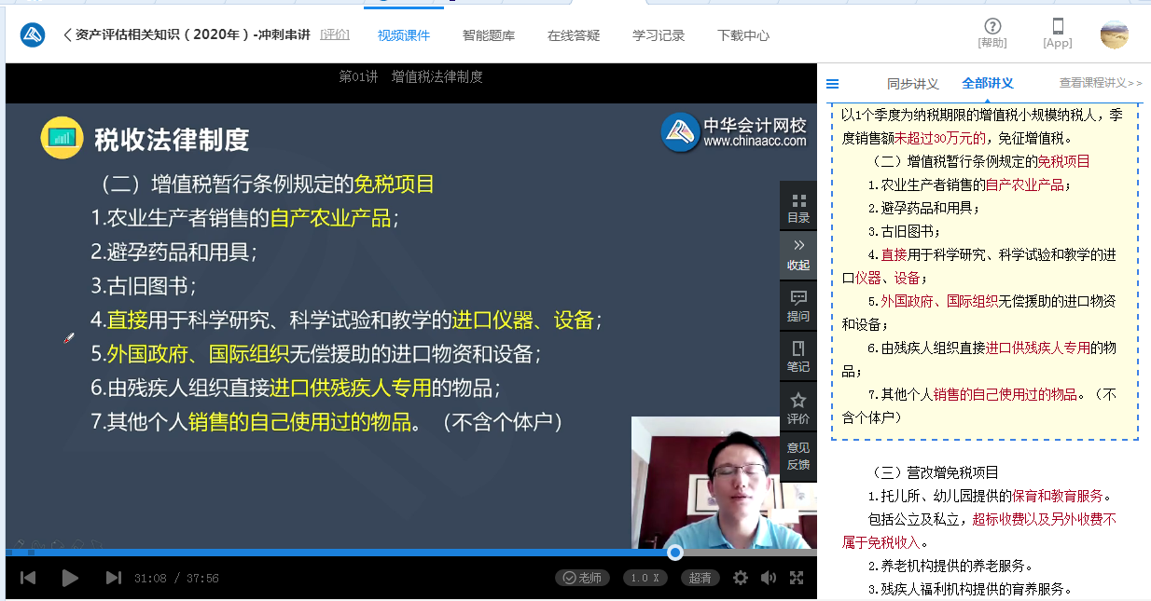The image size is (1151, 601).
Task: Open player settings gear
Action: pyautogui.click(x=741, y=578)
